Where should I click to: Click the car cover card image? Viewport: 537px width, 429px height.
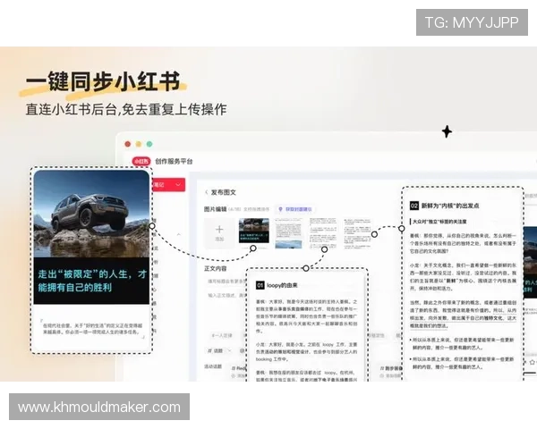(91, 214)
